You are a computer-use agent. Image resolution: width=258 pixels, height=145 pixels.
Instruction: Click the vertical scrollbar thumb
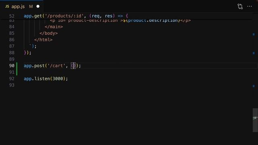255,120
